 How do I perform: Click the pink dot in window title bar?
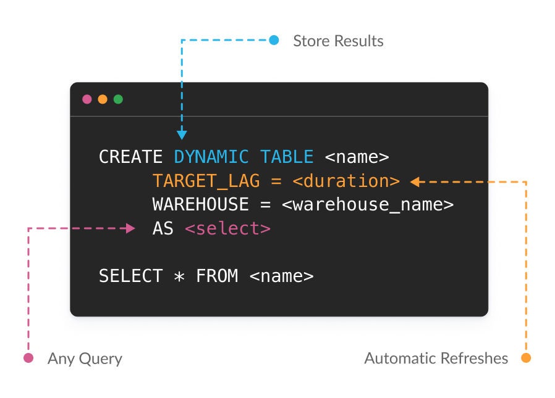click(87, 99)
